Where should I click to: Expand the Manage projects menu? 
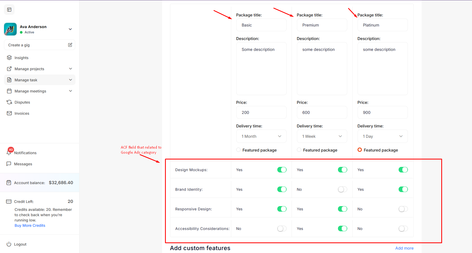[70, 69]
